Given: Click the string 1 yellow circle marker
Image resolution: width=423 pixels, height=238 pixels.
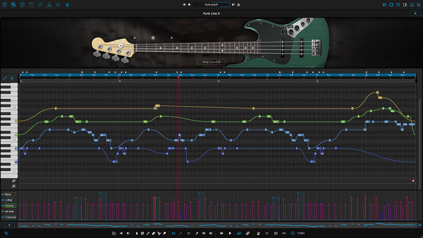Looking at the screenshot, I should tap(16, 121).
